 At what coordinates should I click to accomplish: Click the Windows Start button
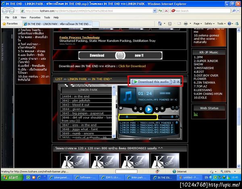pos(12,177)
